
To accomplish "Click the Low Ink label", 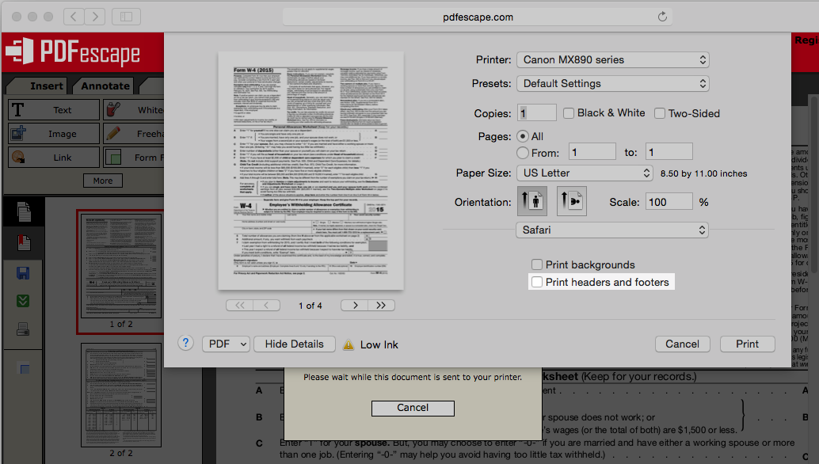I will tap(379, 344).
